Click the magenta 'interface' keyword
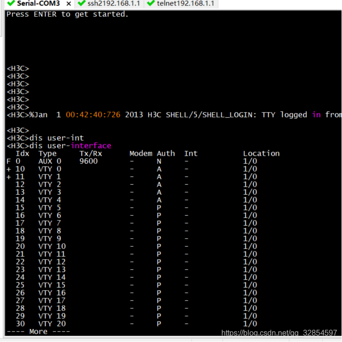The height and width of the screenshot is (342, 342). pyautogui.click(x=91, y=146)
